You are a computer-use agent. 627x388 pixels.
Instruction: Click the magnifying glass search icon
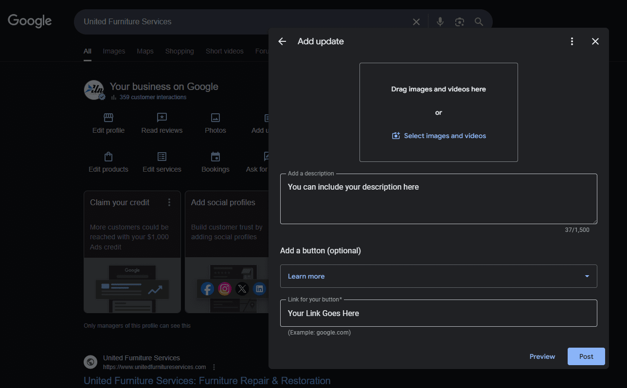pyautogui.click(x=479, y=22)
